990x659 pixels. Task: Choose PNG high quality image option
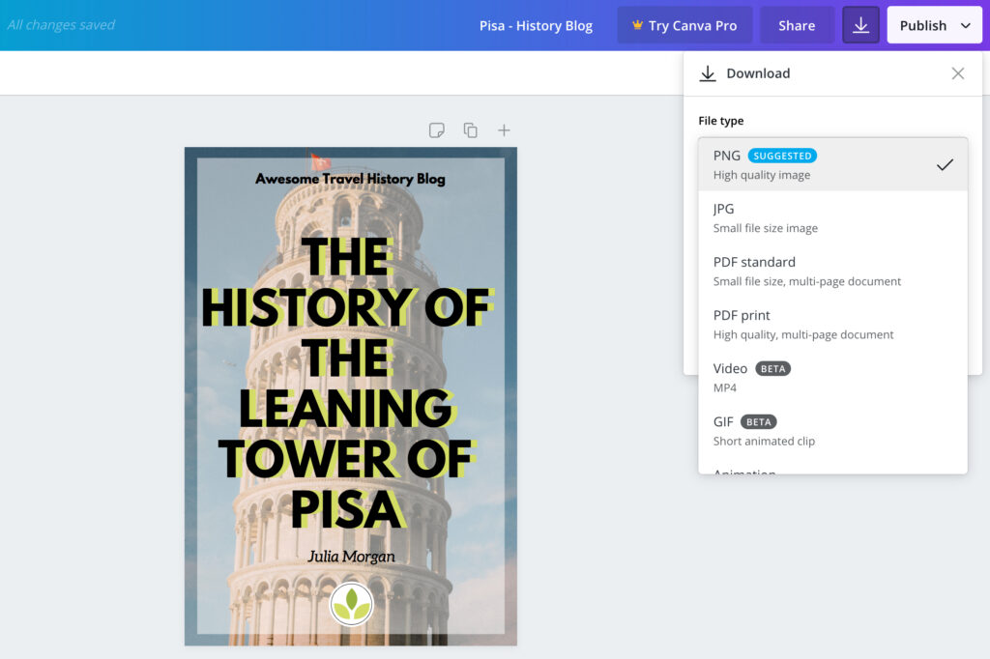point(832,164)
